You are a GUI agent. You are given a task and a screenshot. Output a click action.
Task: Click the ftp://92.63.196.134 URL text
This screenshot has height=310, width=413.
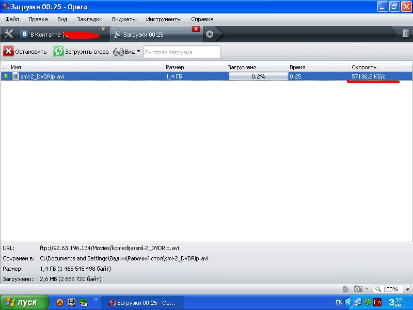[x=109, y=248]
